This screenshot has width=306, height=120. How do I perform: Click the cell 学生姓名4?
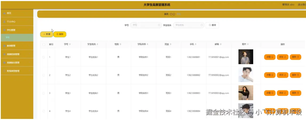pos(93,111)
